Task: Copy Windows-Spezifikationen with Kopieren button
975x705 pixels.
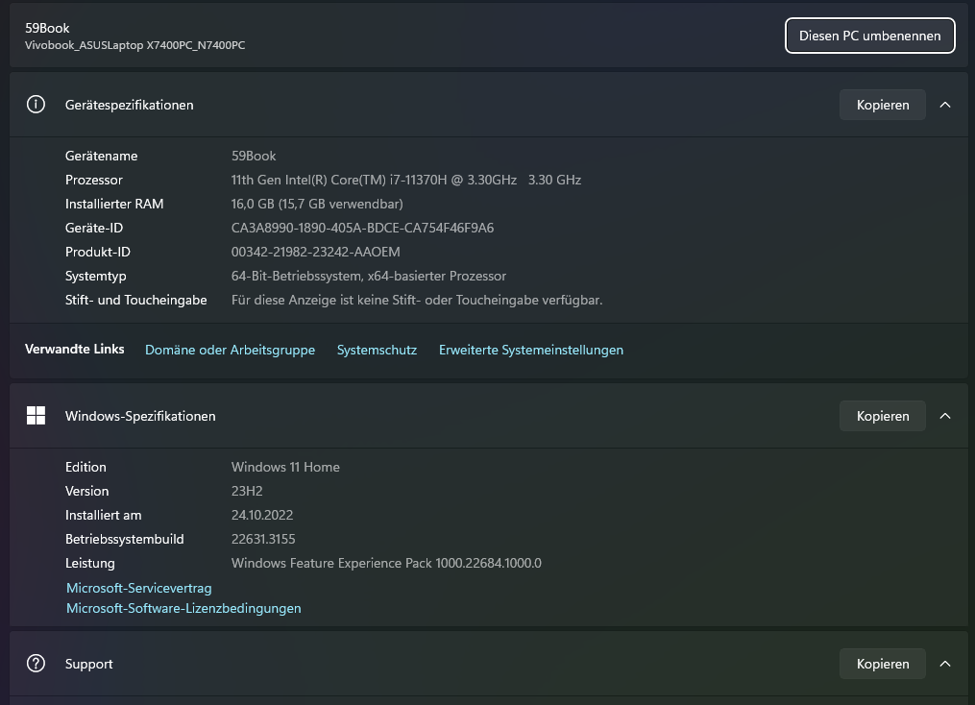Action: point(883,416)
